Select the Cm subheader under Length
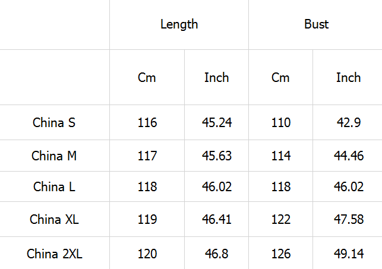382x269 pixels. coord(147,78)
